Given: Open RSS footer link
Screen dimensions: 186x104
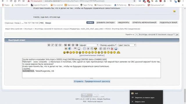Looking at the screenshot, I should [x=85, y=101].
